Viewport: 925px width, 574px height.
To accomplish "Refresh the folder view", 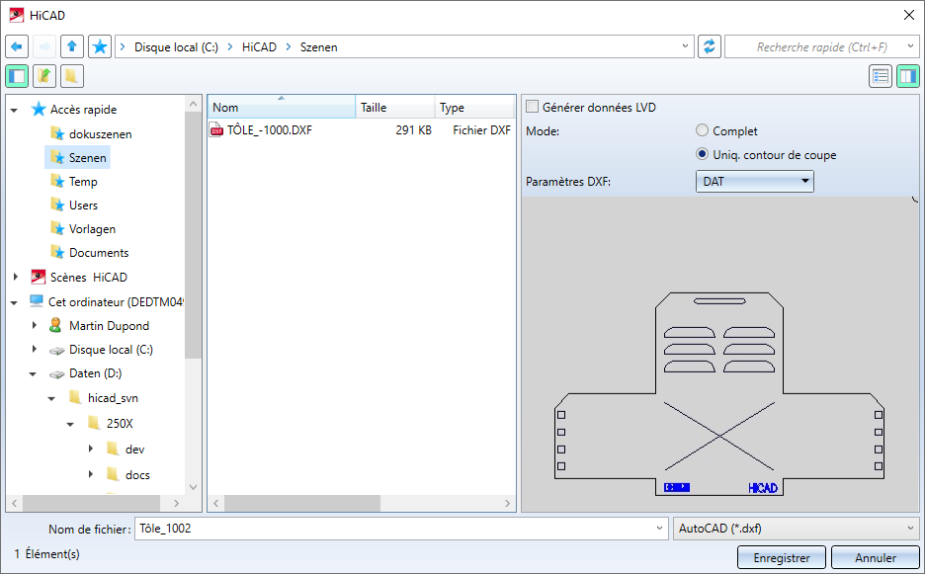I will point(710,46).
